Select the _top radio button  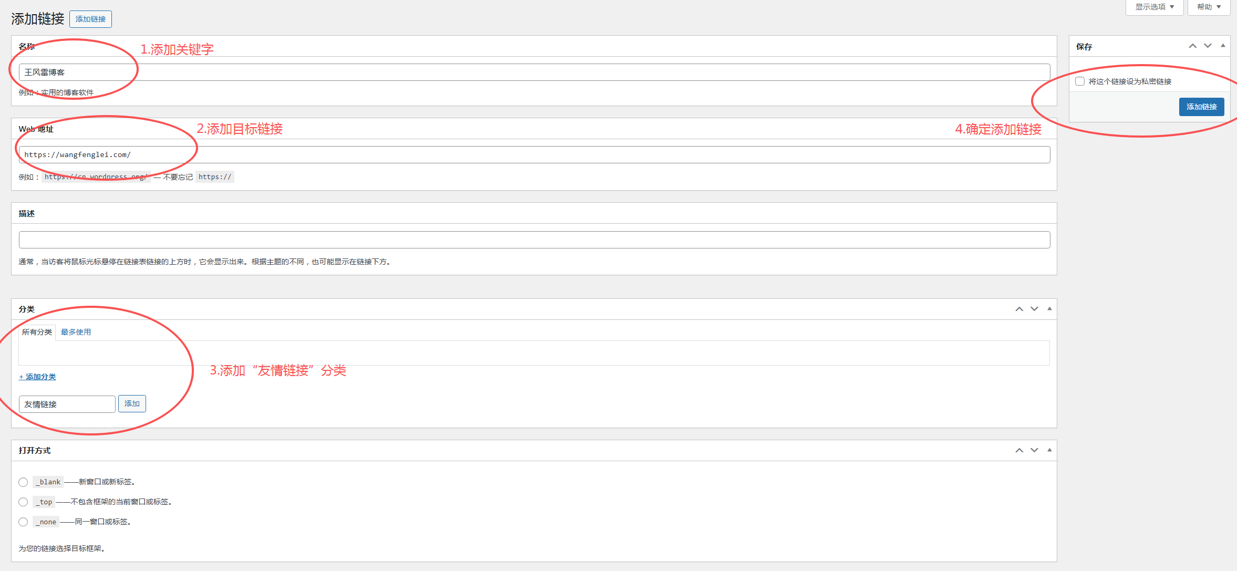[x=23, y=502]
